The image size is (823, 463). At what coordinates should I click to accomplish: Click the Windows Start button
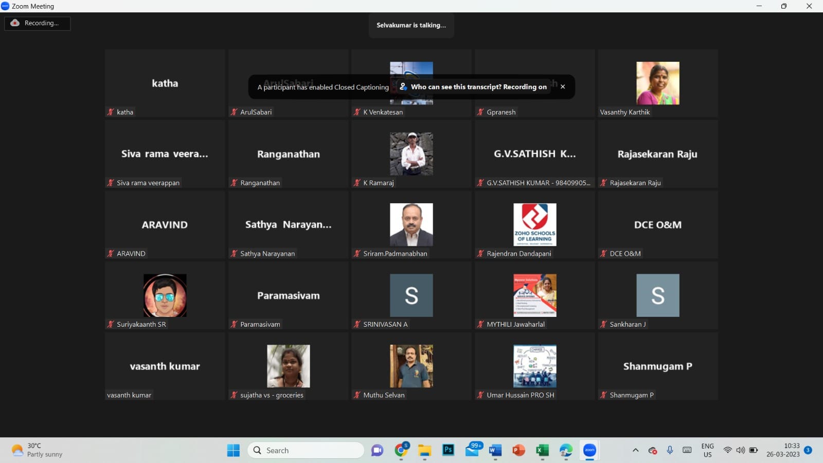coord(233,450)
